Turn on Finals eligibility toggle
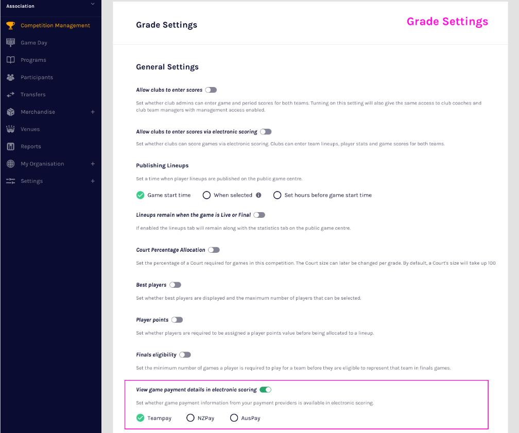 coord(185,355)
